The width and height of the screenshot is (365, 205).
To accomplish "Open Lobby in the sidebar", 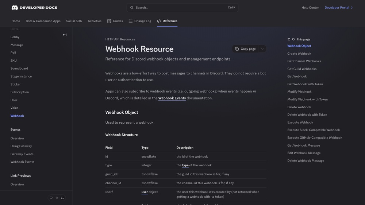I will click(x=15, y=37).
